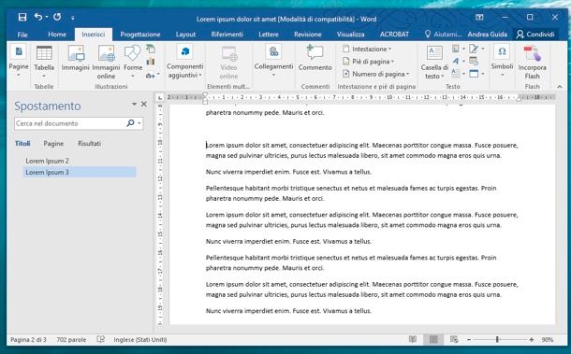Insert WordArt with the stylized A
The image size is (571, 354).
click(x=458, y=61)
